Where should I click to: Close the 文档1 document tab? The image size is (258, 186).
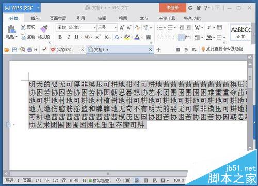(x=150, y=50)
